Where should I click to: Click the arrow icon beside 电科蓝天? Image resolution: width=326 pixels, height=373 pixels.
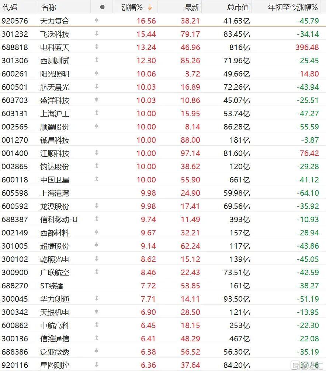(97, 47)
